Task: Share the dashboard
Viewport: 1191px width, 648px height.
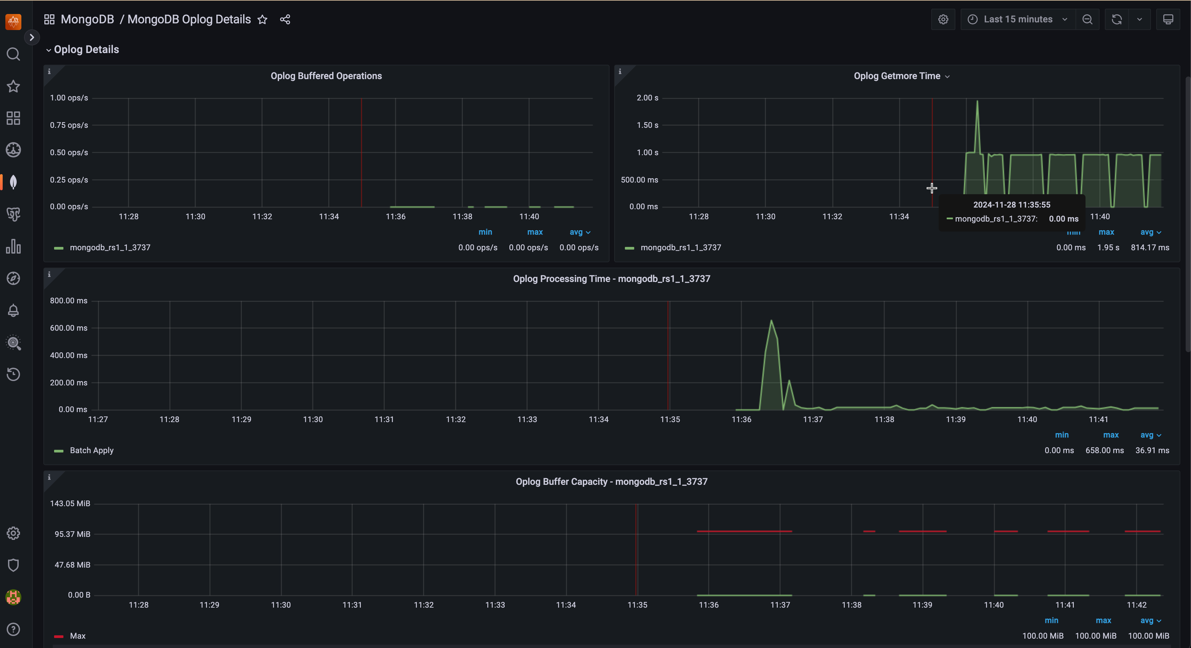Action: (x=285, y=19)
